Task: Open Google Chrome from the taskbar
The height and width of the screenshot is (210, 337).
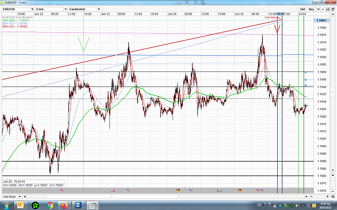Action: coord(50,206)
